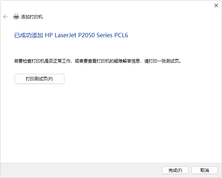The height and width of the screenshot is (178, 222).
Task: Print a test page with 打印测试页(P)
Action: [x=39, y=79]
